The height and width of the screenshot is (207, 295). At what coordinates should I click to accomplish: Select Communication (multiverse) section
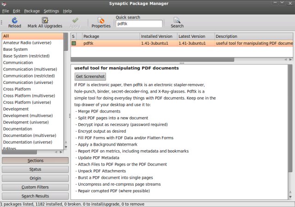coord(33,69)
